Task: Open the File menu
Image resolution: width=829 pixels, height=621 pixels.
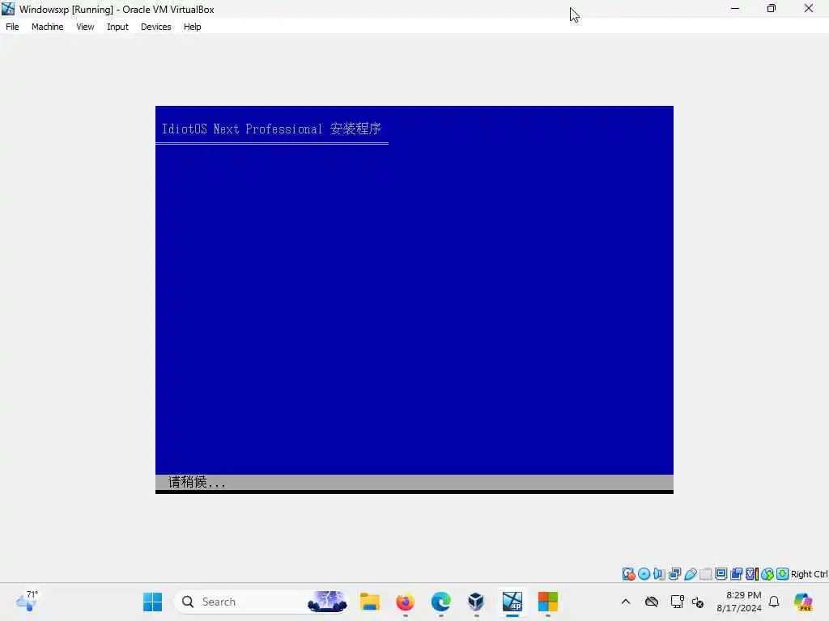Action: click(12, 27)
